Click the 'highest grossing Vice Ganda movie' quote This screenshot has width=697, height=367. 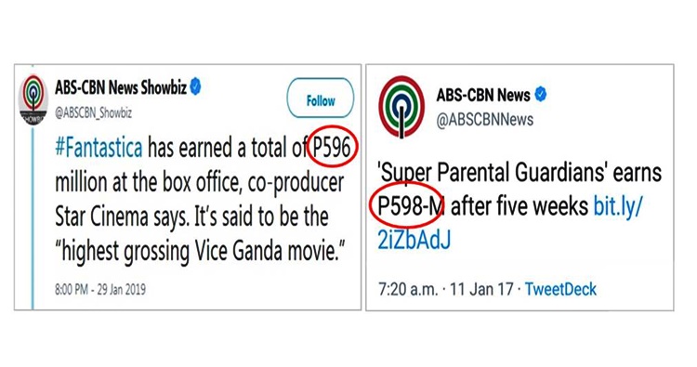(x=200, y=253)
